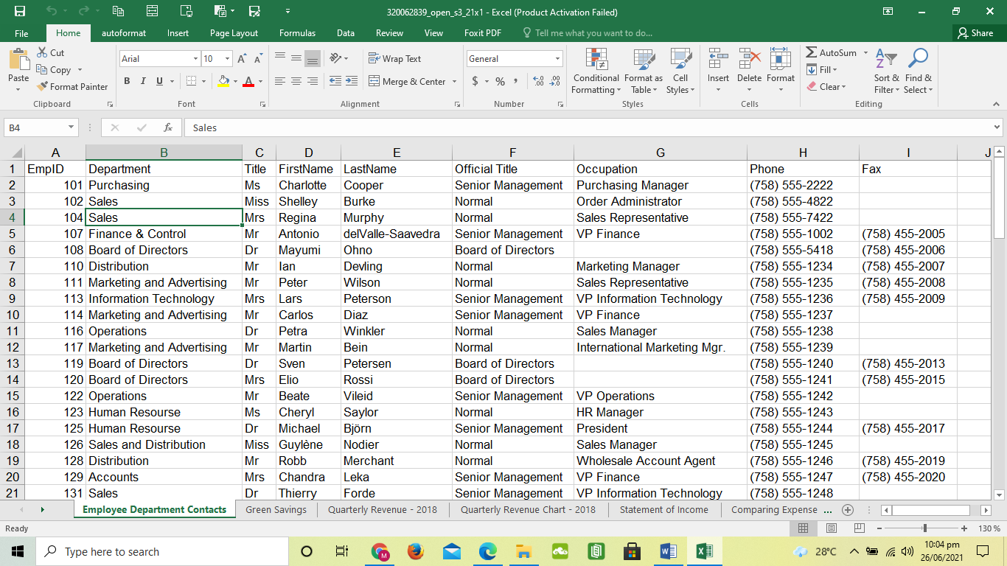Increase decimal places
The width and height of the screenshot is (1007, 566).
[x=537, y=81]
